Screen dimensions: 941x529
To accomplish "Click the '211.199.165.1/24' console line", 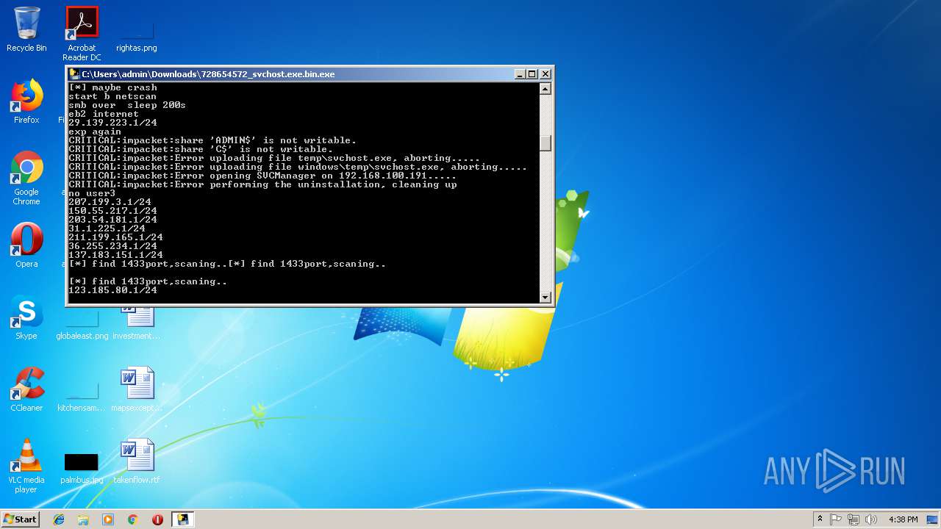I will pyautogui.click(x=115, y=237).
